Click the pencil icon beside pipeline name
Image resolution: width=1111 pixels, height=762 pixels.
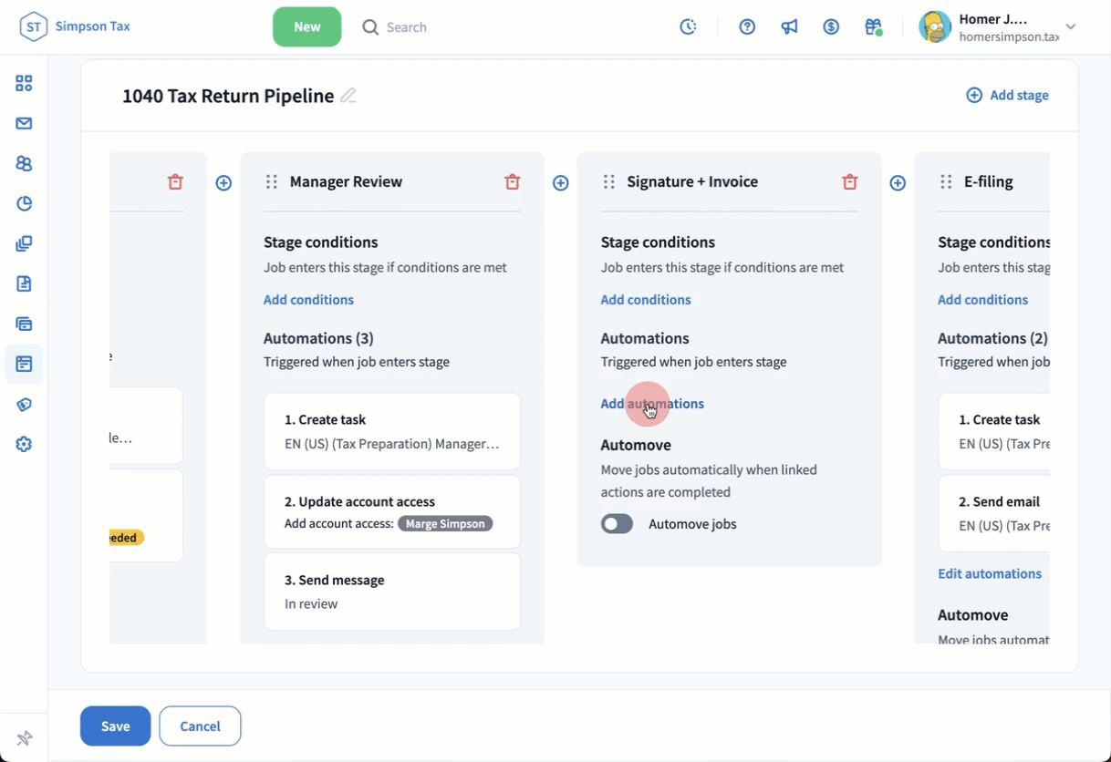(x=348, y=96)
